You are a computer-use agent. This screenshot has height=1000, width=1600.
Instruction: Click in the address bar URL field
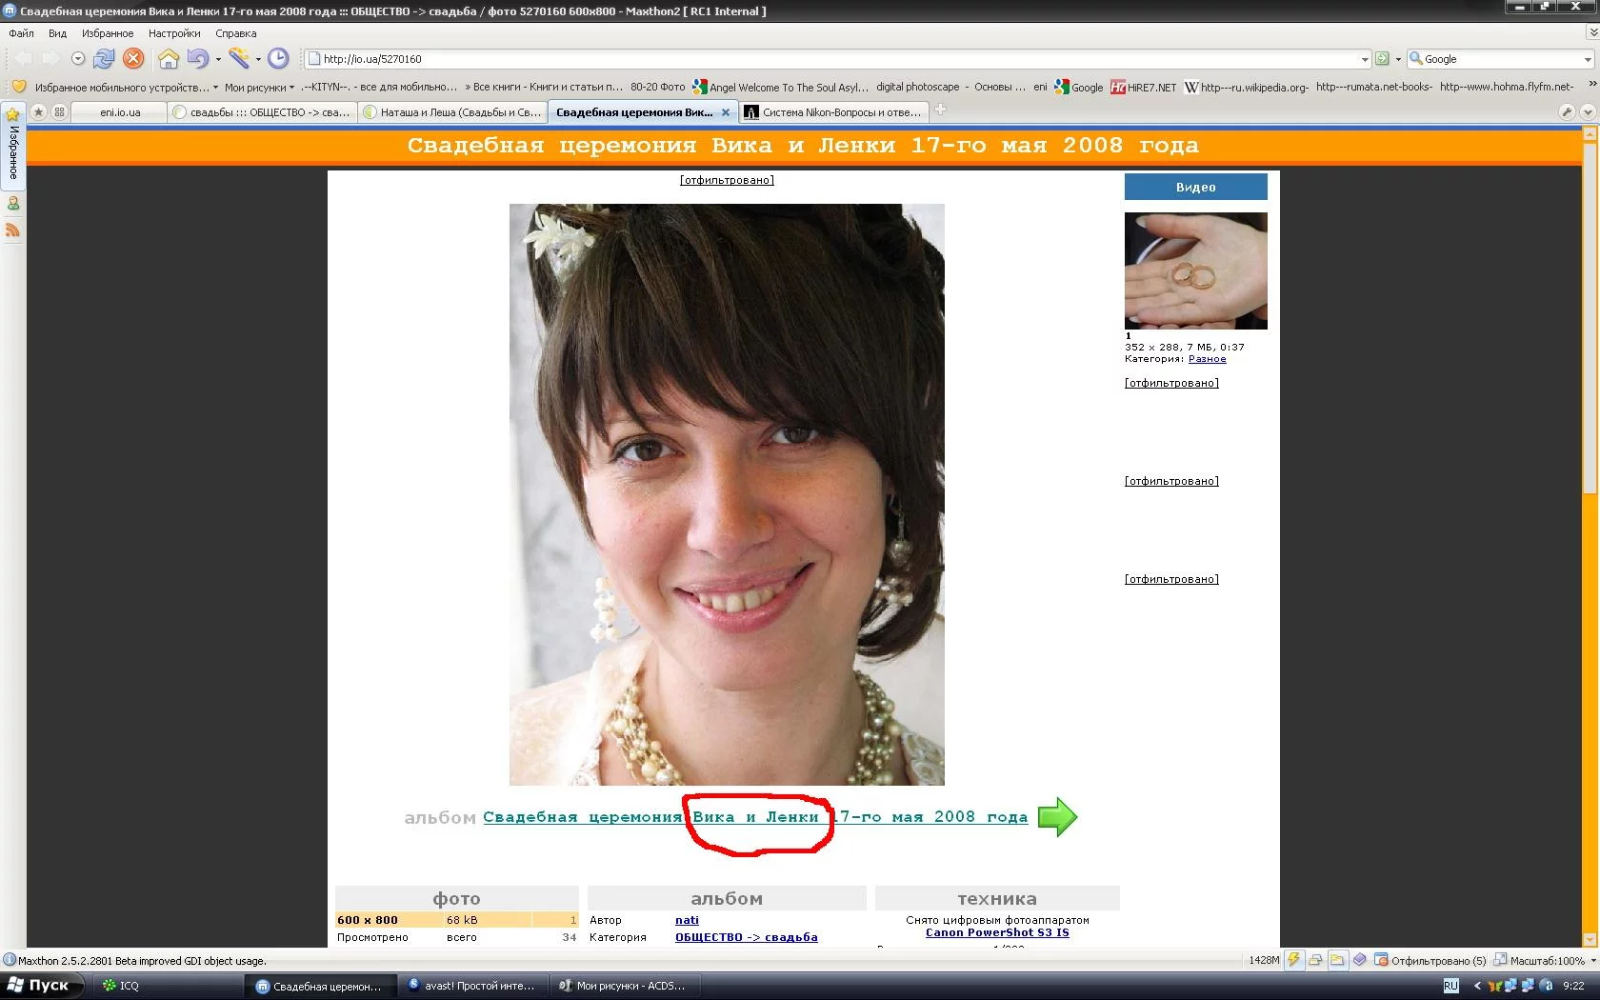click(838, 59)
